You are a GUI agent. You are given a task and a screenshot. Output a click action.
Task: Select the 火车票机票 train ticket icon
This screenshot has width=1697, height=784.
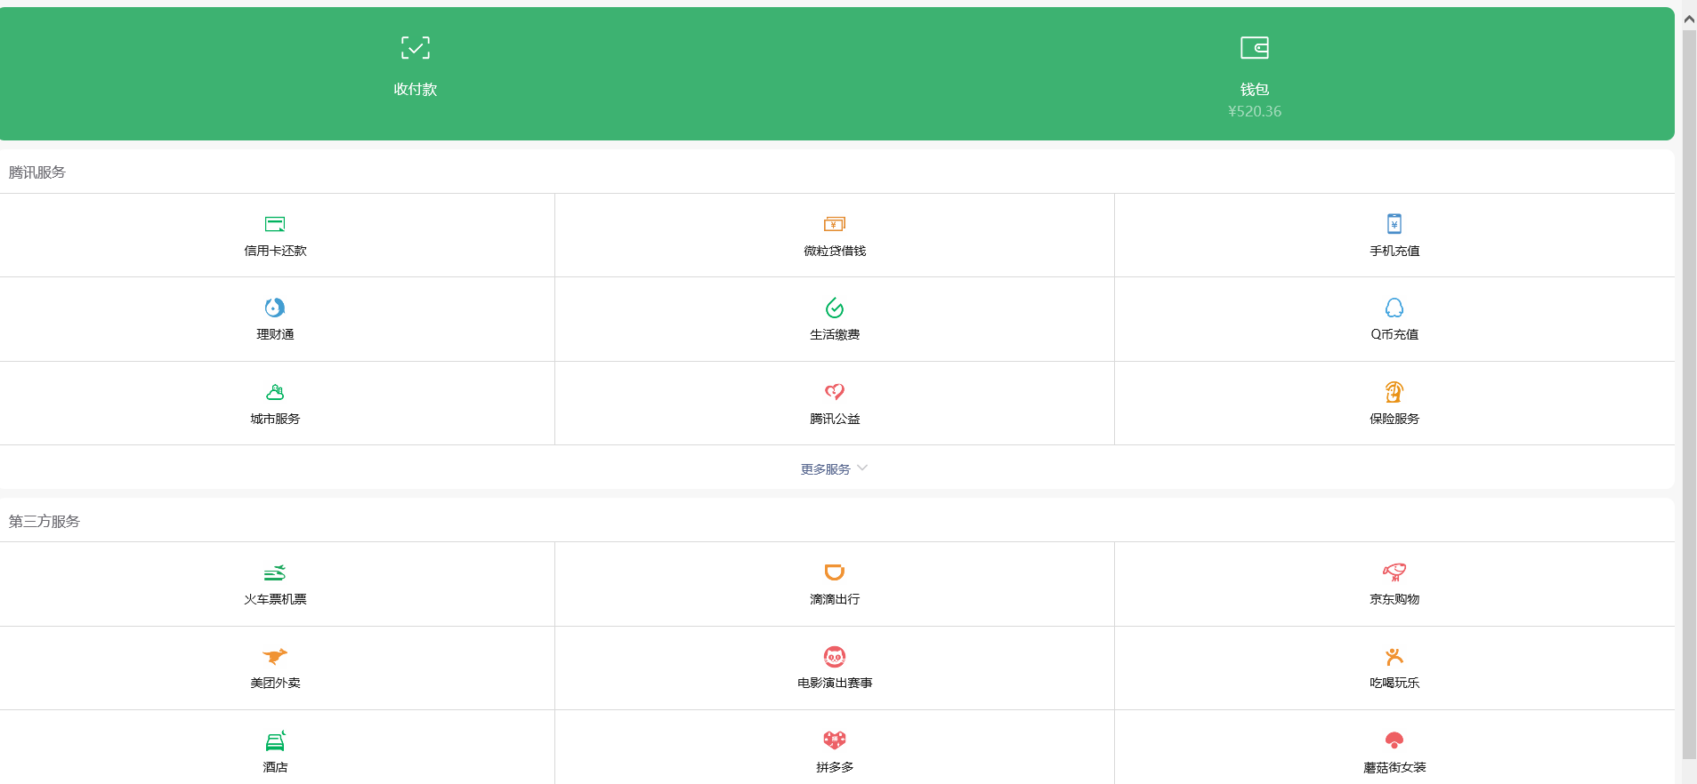(275, 572)
